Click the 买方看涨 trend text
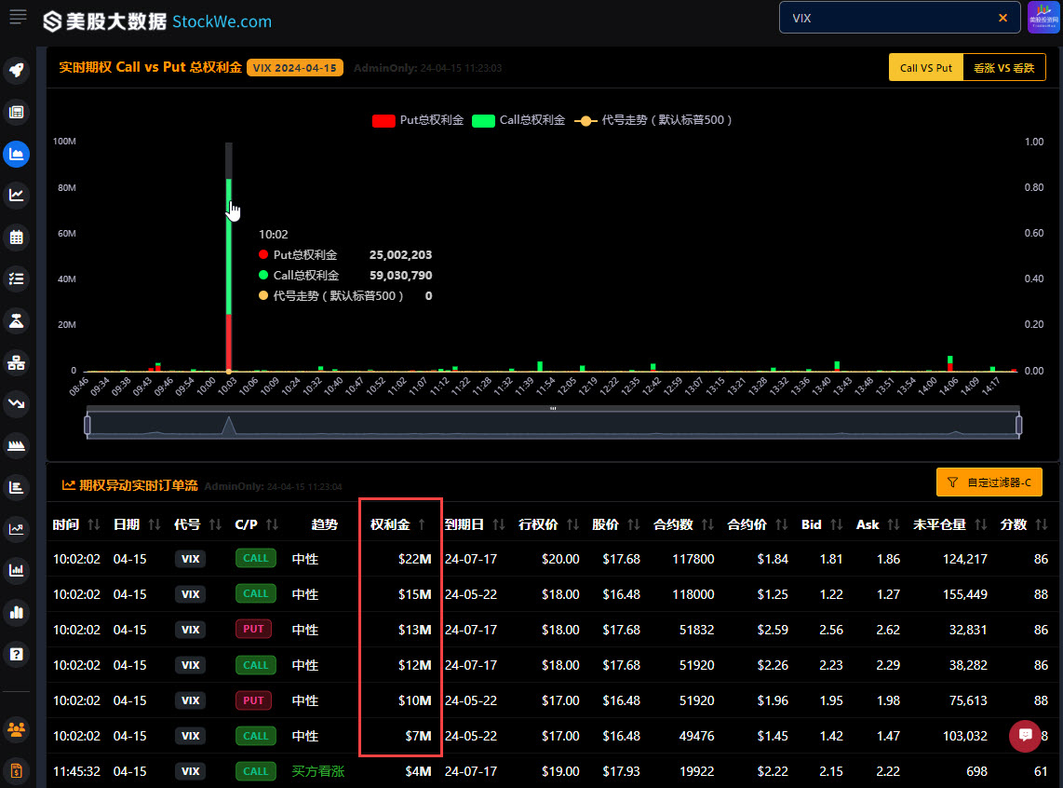The width and height of the screenshot is (1063, 788). coord(318,771)
